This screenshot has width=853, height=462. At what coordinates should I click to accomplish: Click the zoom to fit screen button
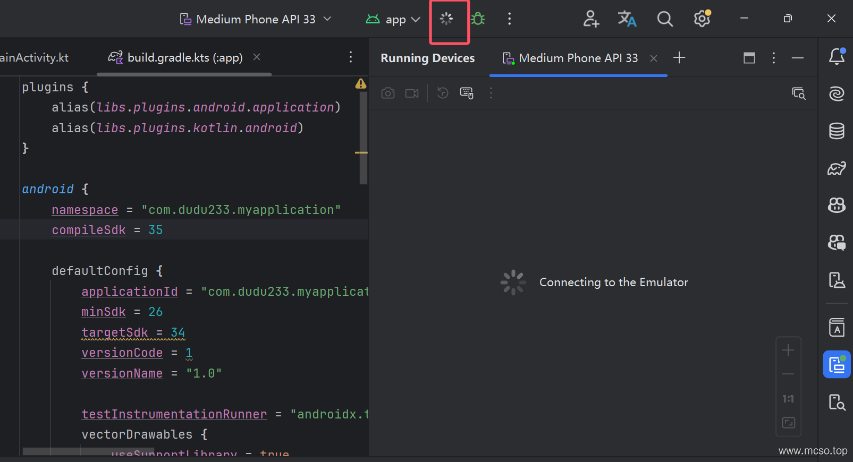pos(788,423)
